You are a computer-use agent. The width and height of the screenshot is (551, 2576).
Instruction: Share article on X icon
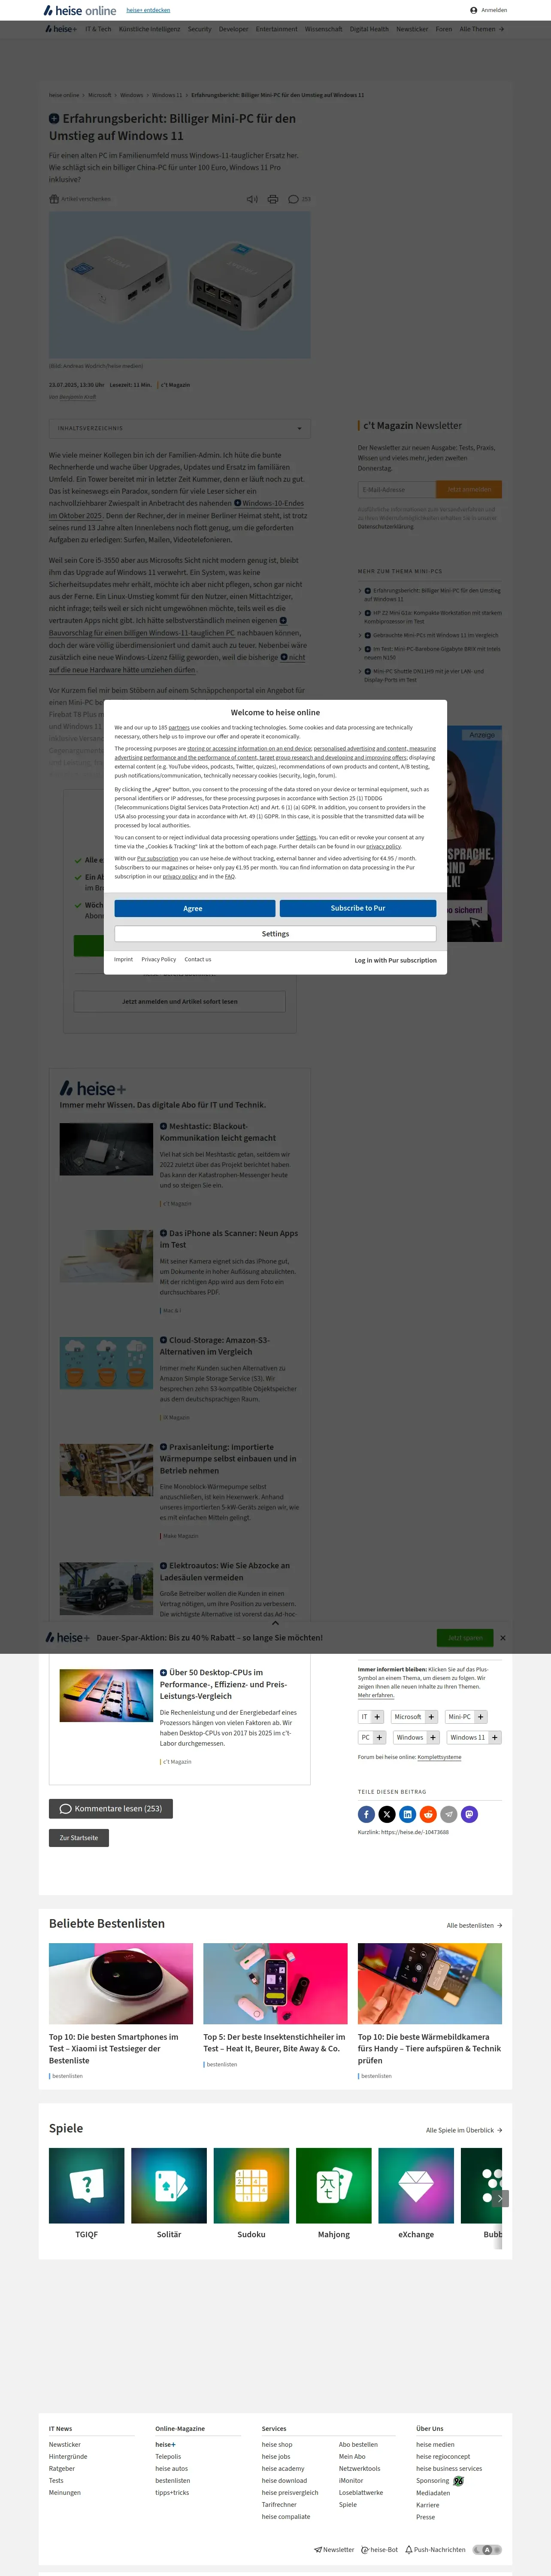(387, 1814)
